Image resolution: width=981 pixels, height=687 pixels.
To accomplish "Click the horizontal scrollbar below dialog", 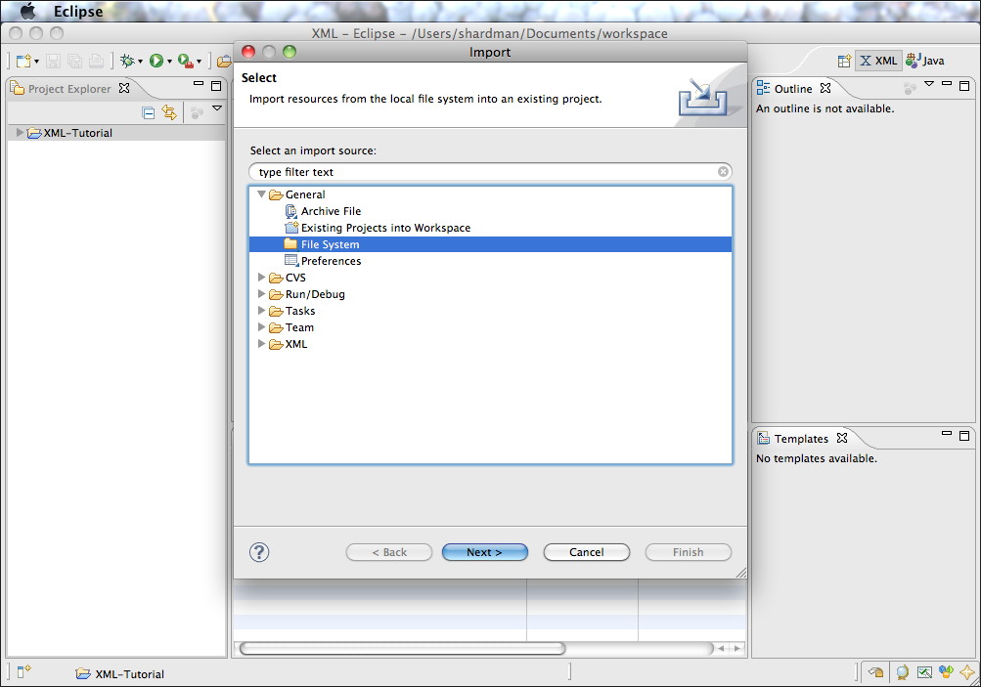I will 403,648.
